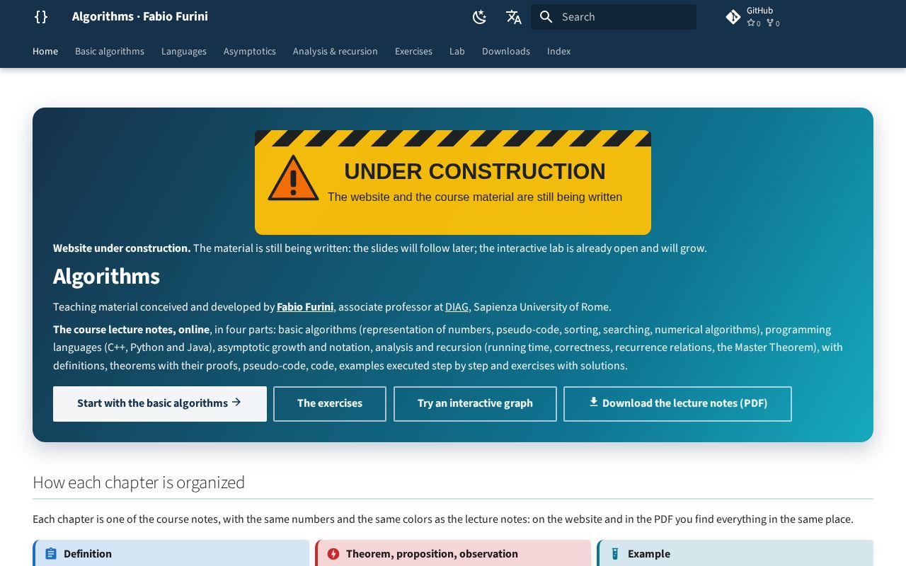
Task: Open the Analysis & recursion tab
Action: point(336,51)
